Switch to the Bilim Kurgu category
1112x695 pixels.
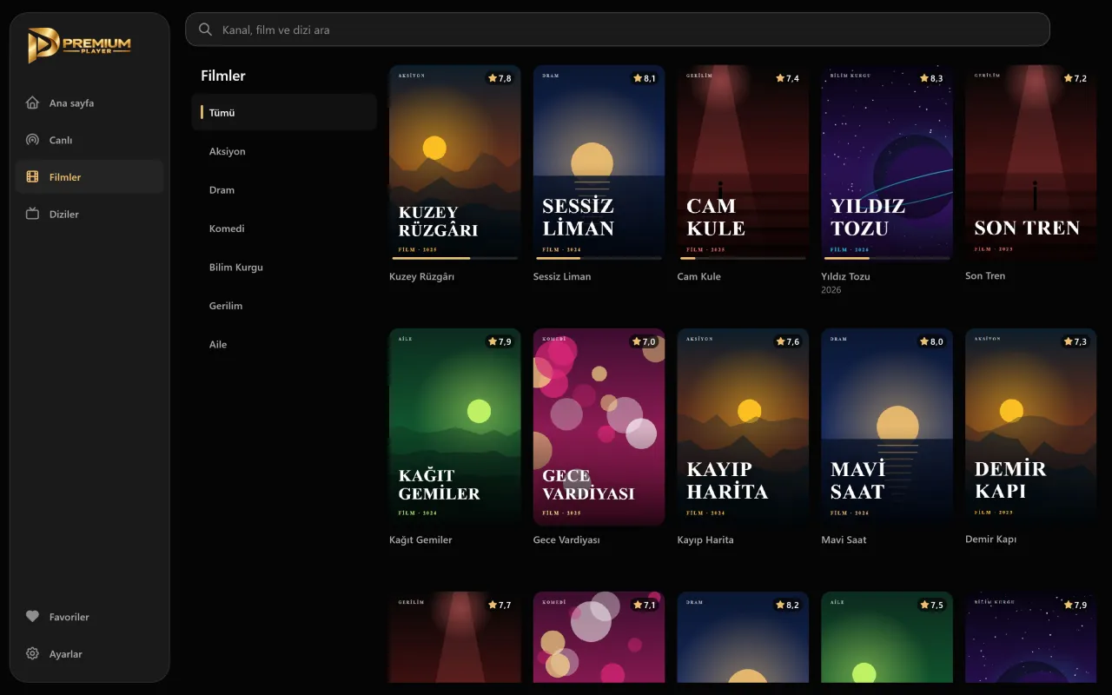tap(284, 268)
